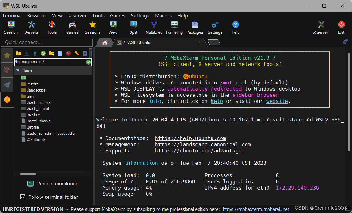Screen dimensions: 352x213
Task: Open the orange globe Sftp sidebar tab
Action: tap(7, 100)
